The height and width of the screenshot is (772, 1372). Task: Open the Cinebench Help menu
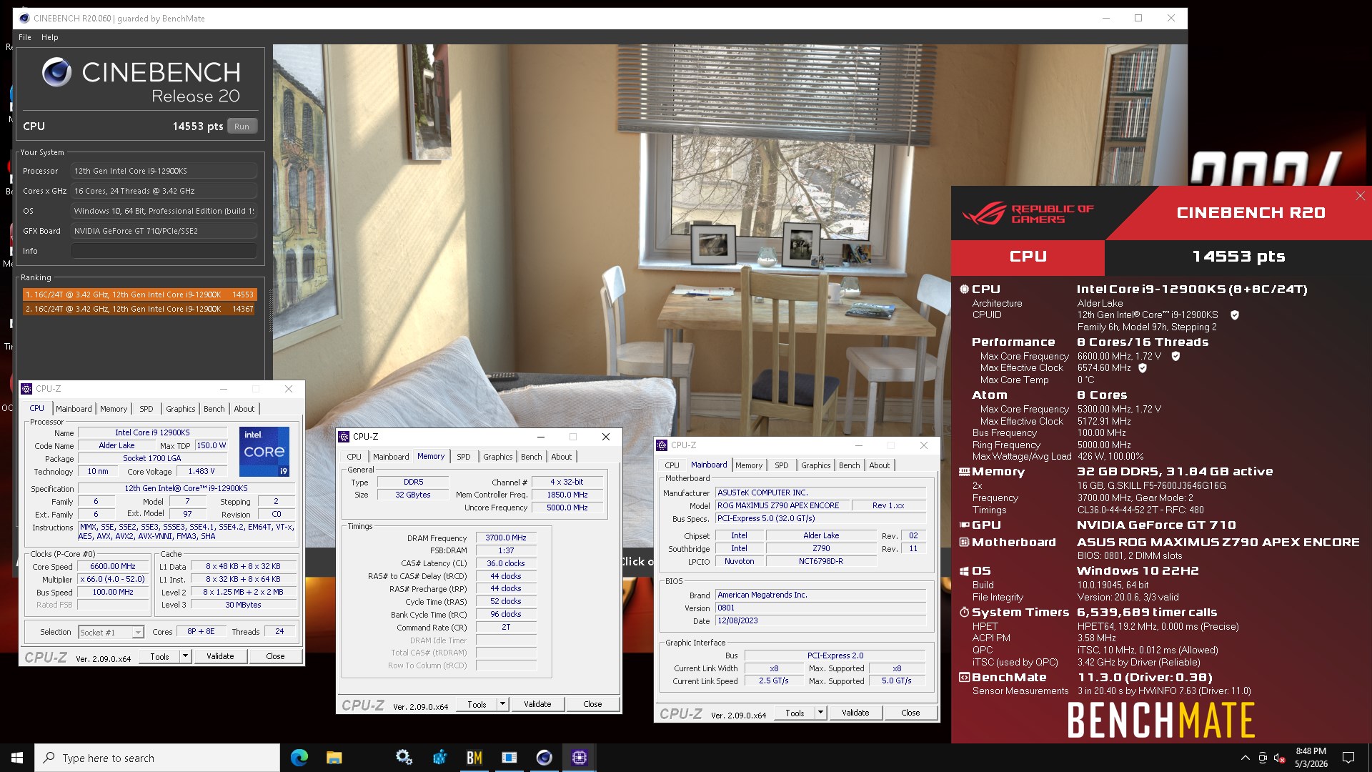pos(49,37)
